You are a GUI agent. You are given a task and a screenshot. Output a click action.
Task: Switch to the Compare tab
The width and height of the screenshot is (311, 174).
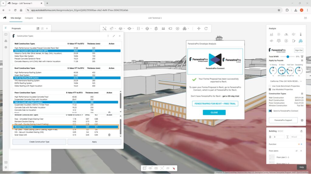point(29,18)
